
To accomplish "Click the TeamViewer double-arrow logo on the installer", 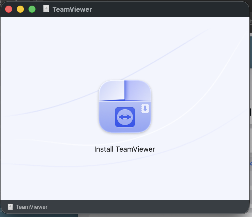I will tap(125, 117).
